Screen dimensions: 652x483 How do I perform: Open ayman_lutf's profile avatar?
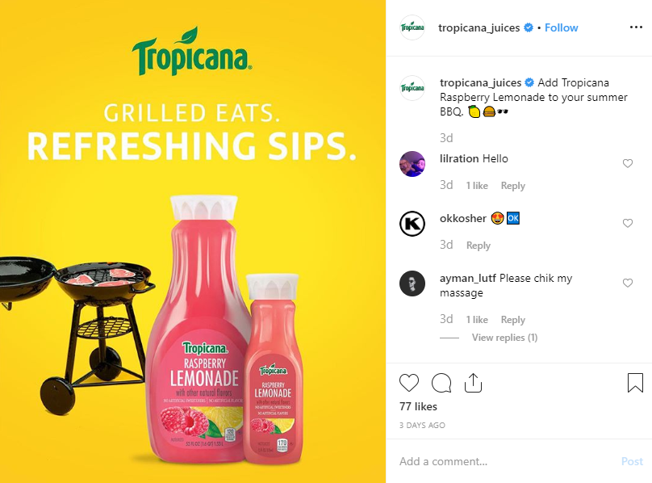[412, 283]
